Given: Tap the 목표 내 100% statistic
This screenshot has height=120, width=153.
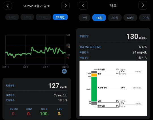Looking at the screenshot, I should (x=44, y=112).
